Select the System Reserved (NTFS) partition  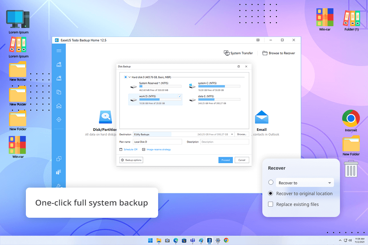[156, 86]
